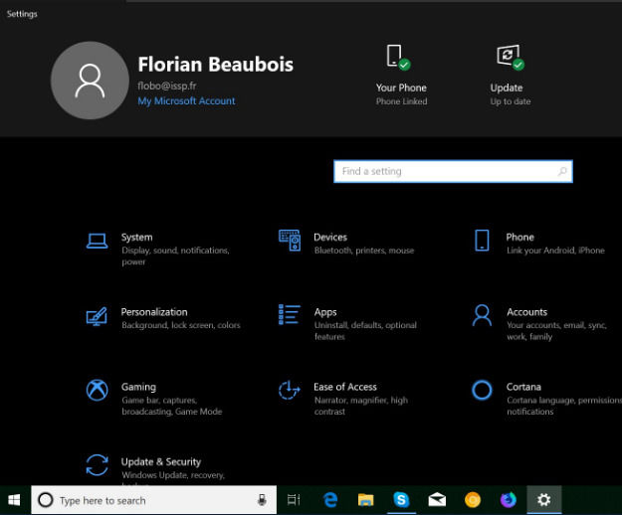Click the Update status icon in header
Viewport: 622px width, 515px height.
coord(511,57)
